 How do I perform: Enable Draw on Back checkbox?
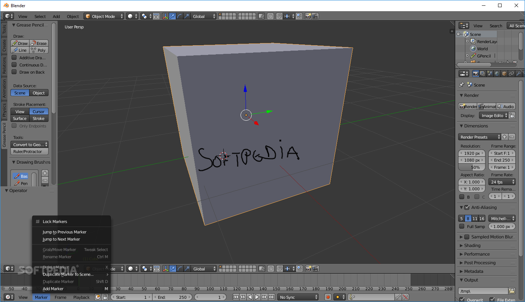click(x=14, y=72)
